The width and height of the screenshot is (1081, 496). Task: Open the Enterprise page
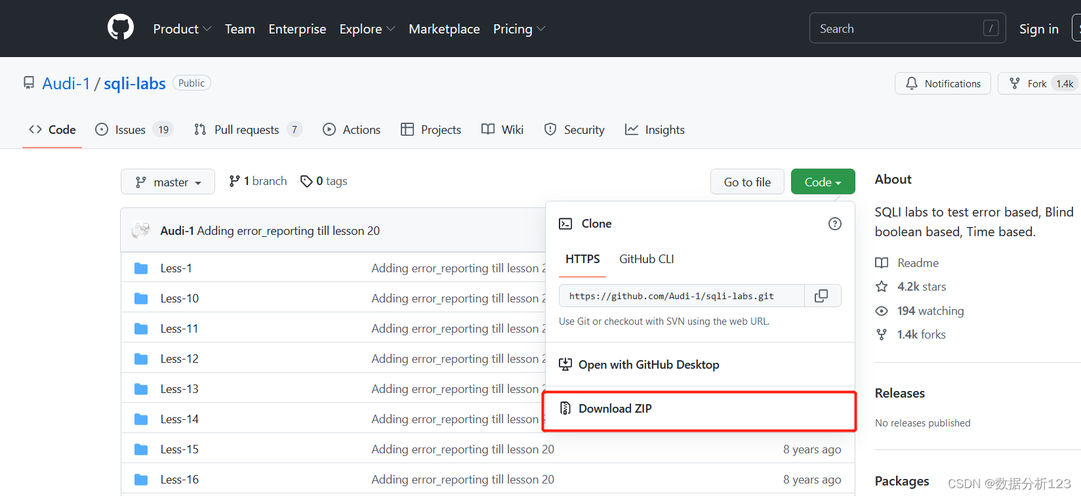tap(297, 29)
